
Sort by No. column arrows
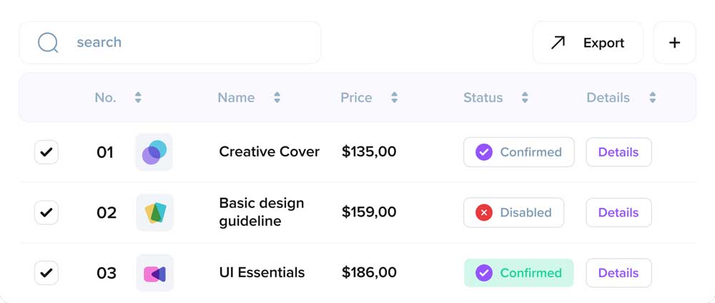[138, 98]
